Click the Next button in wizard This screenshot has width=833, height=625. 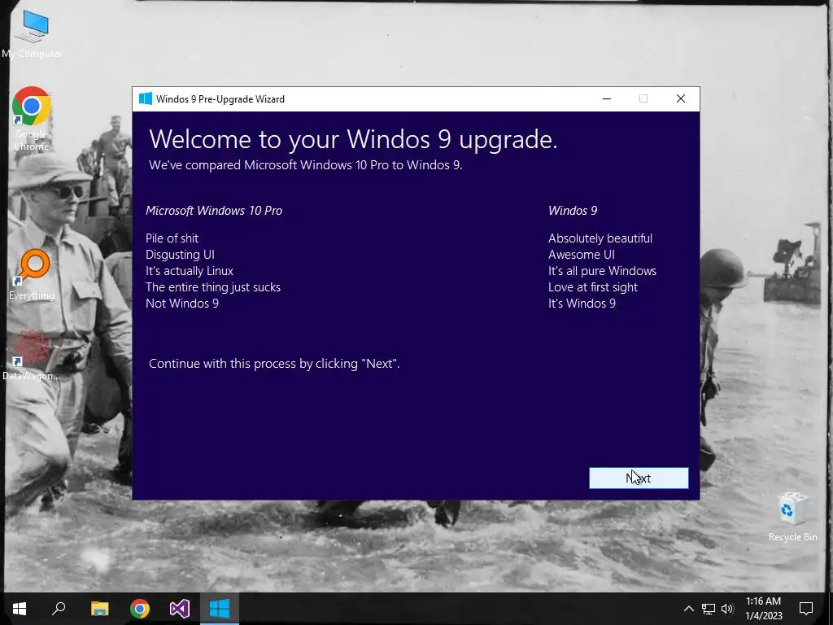click(639, 479)
